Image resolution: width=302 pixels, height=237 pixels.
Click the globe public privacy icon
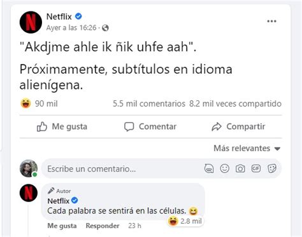pos(105,28)
